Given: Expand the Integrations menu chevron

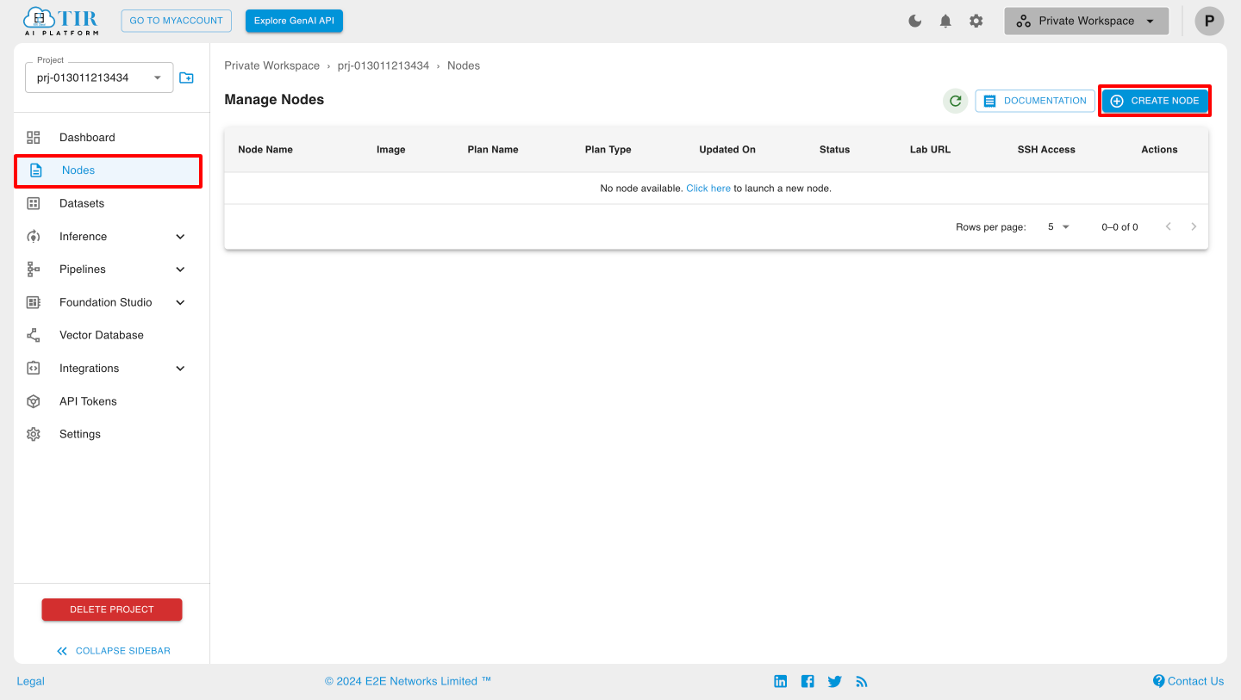Looking at the screenshot, I should 180,369.
